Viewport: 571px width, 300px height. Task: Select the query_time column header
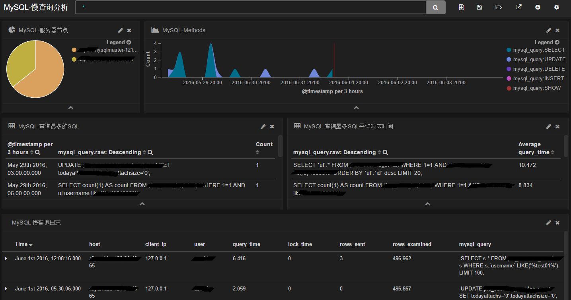(x=246, y=244)
